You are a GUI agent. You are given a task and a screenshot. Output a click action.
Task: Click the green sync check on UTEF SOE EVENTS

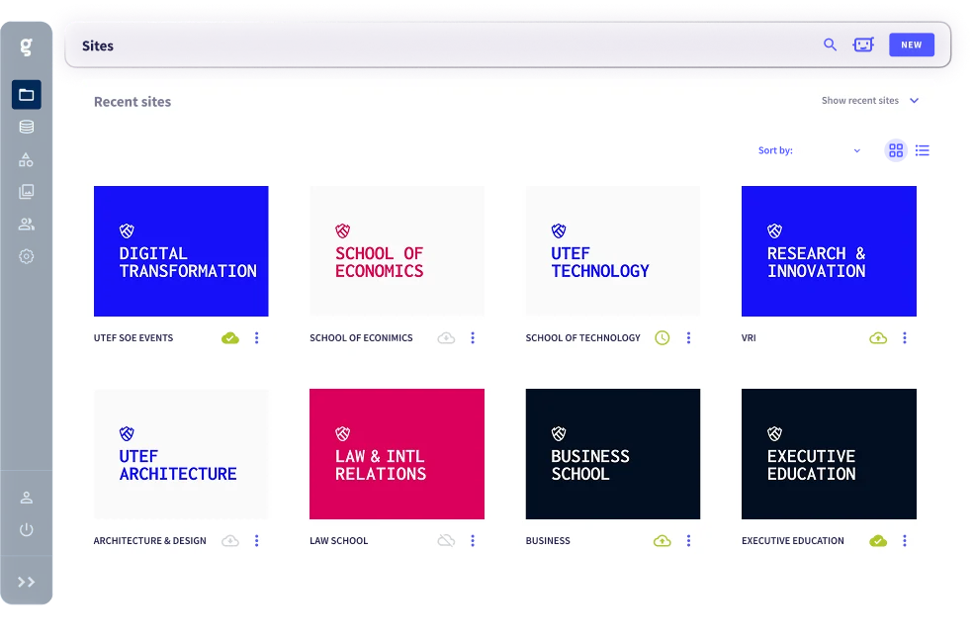pyautogui.click(x=229, y=337)
